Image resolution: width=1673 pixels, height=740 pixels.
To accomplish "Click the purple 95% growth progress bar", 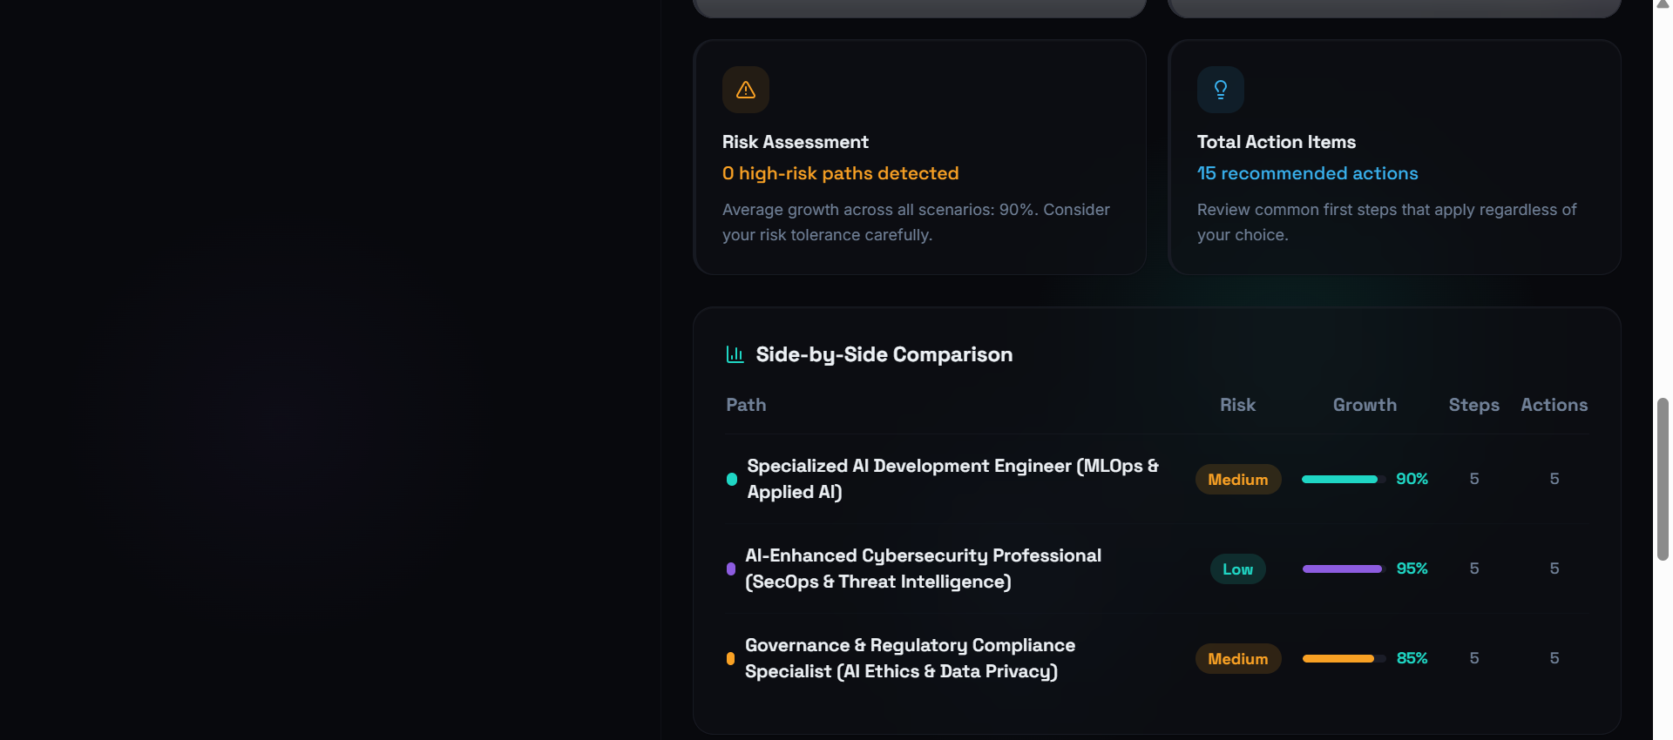I will (x=1343, y=568).
